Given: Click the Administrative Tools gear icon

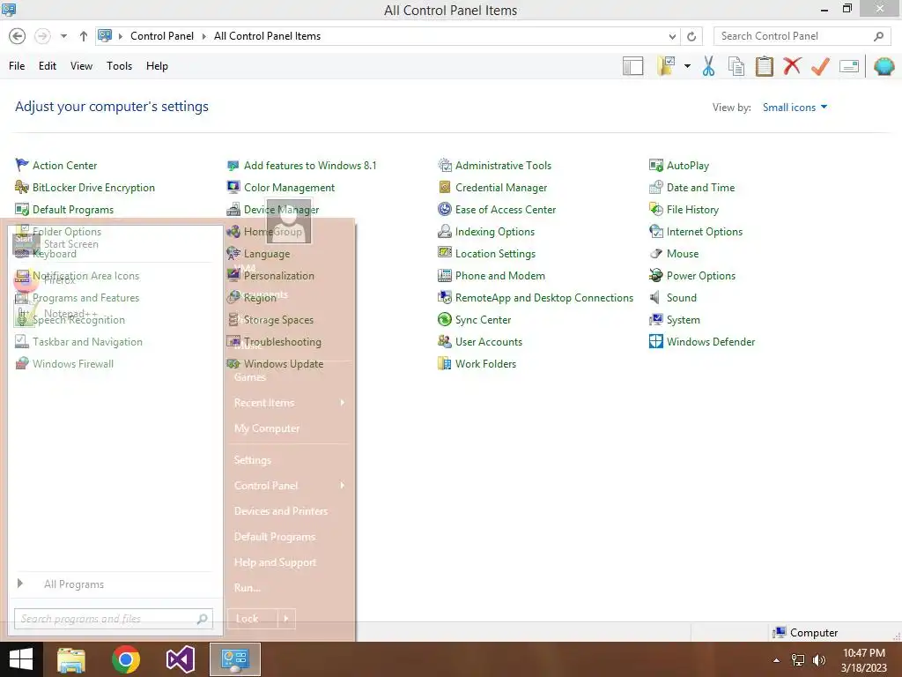Looking at the screenshot, I should pos(445,165).
